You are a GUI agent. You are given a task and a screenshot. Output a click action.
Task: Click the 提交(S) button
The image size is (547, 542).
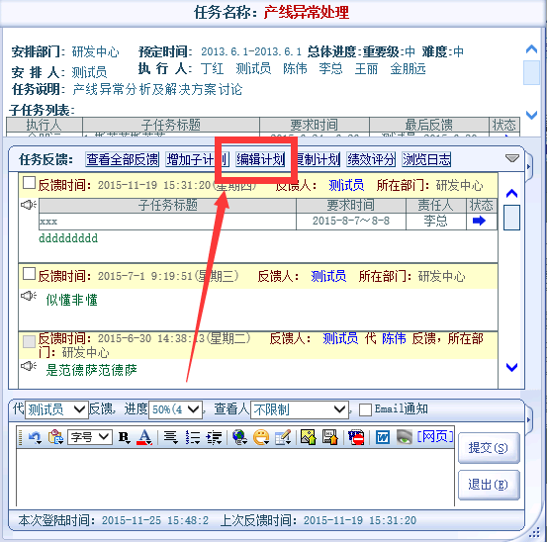[489, 448]
